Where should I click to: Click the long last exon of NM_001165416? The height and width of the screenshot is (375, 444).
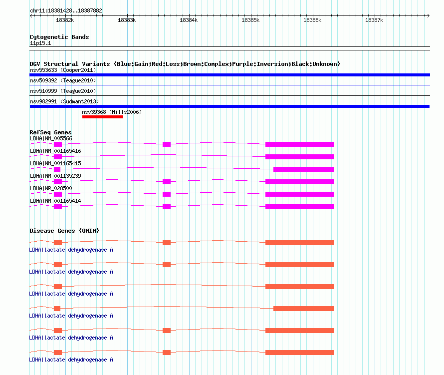coord(300,157)
